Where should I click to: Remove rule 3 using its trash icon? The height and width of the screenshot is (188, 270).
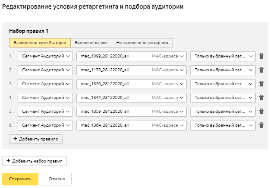[x=261, y=84]
